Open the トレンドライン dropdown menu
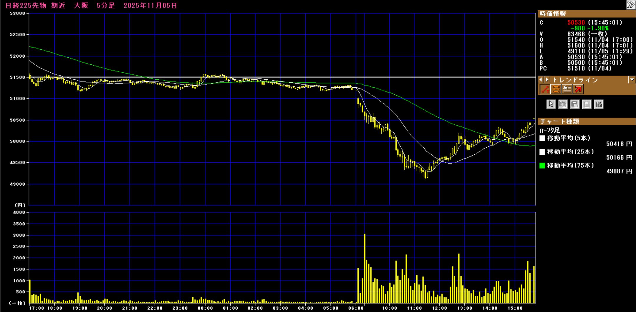The height and width of the screenshot is (312, 636). [x=632, y=80]
